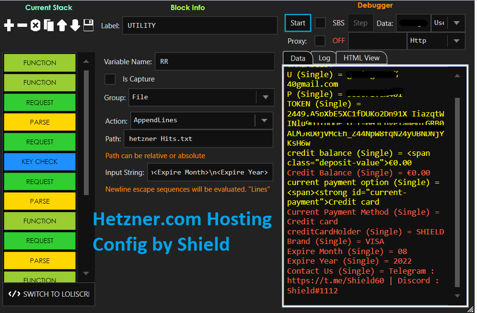Select the blue KEY CHECK block
This screenshot has height=313, width=477.
pyautogui.click(x=40, y=162)
